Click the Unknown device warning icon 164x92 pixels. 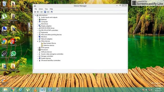[x=42, y=45]
